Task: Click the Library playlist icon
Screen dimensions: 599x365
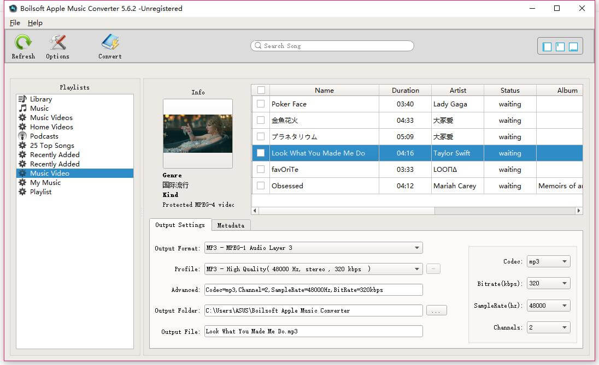Action: pos(22,99)
